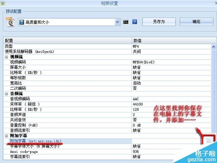Image resolution: width=217 pixels, height=163 pixels.
Task: Click the blue question mark help icon
Action: point(135,22)
